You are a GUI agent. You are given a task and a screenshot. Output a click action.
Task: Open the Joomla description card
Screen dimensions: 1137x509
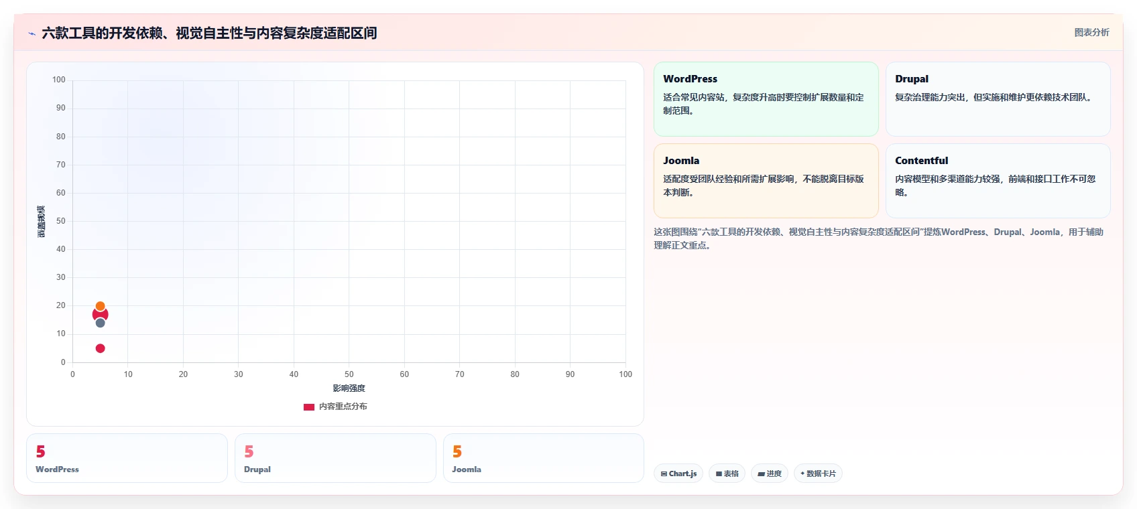click(766, 181)
